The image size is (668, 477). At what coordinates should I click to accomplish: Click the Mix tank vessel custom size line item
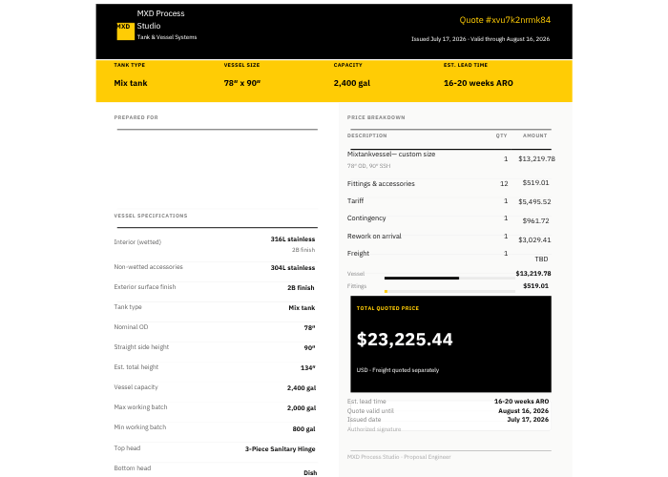click(391, 155)
